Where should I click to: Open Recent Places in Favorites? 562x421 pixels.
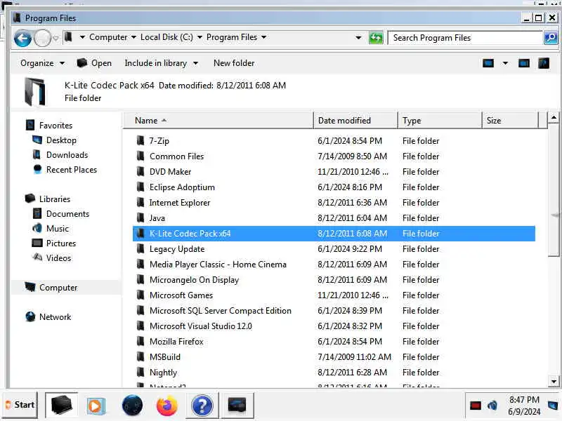[65, 169]
